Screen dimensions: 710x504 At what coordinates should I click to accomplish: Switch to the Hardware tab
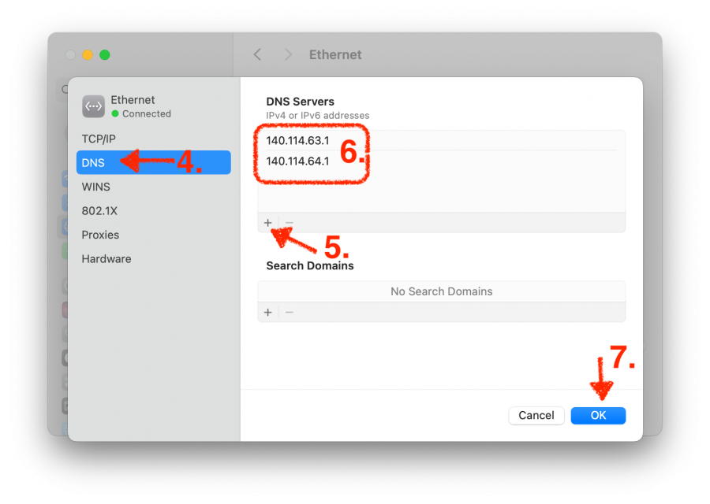click(106, 259)
